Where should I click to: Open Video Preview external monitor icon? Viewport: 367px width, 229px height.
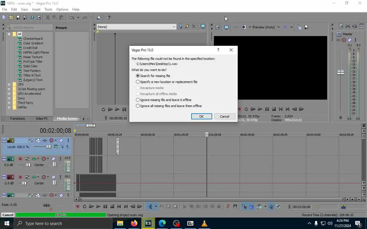click(x=227, y=27)
